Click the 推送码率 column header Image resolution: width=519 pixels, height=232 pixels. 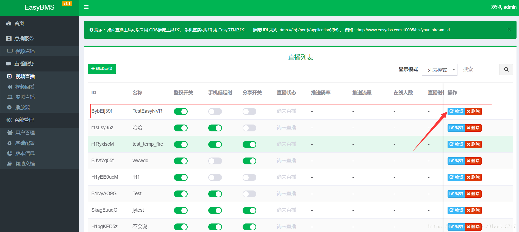pyautogui.click(x=321, y=93)
